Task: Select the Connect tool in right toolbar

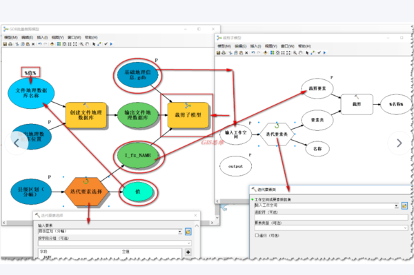Action: [x=313, y=53]
